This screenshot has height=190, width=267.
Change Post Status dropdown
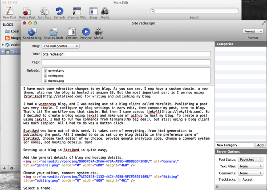point(251,160)
